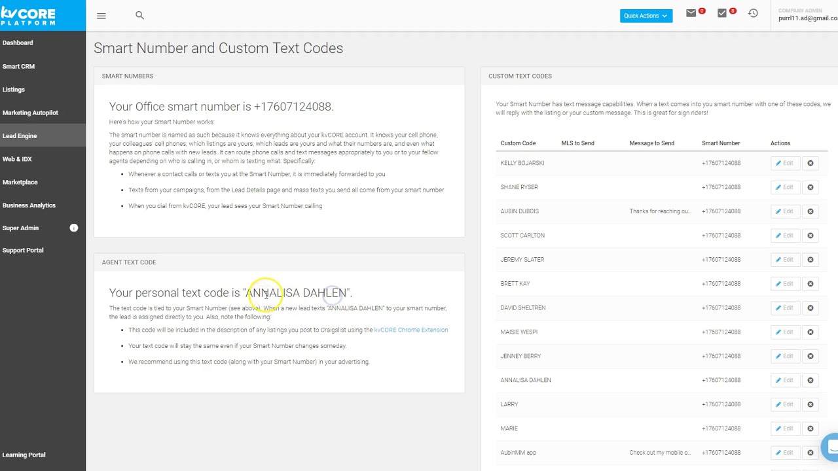Viewport: 838px width, 471px height.
Task: Edit the AUBIN DUBOIS custom code
Action: click(x=785, y=211)
